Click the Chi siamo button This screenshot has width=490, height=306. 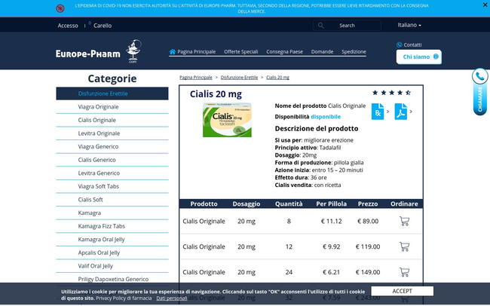pyautogui.click(x=418, y=57)
